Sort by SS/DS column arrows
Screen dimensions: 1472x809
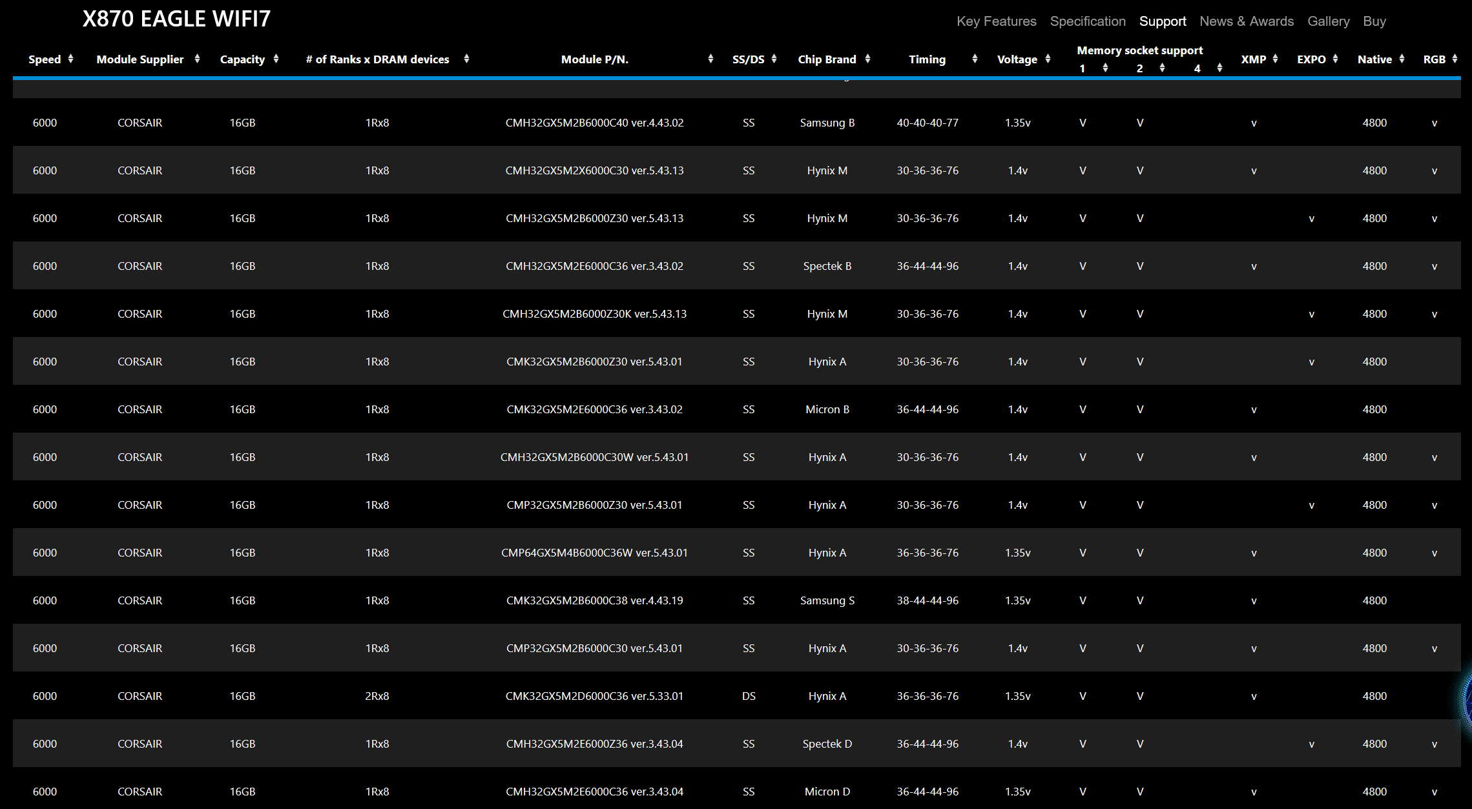coord(774,59)
